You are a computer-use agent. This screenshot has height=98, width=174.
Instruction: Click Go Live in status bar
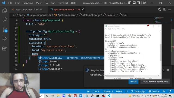[154, 91]
